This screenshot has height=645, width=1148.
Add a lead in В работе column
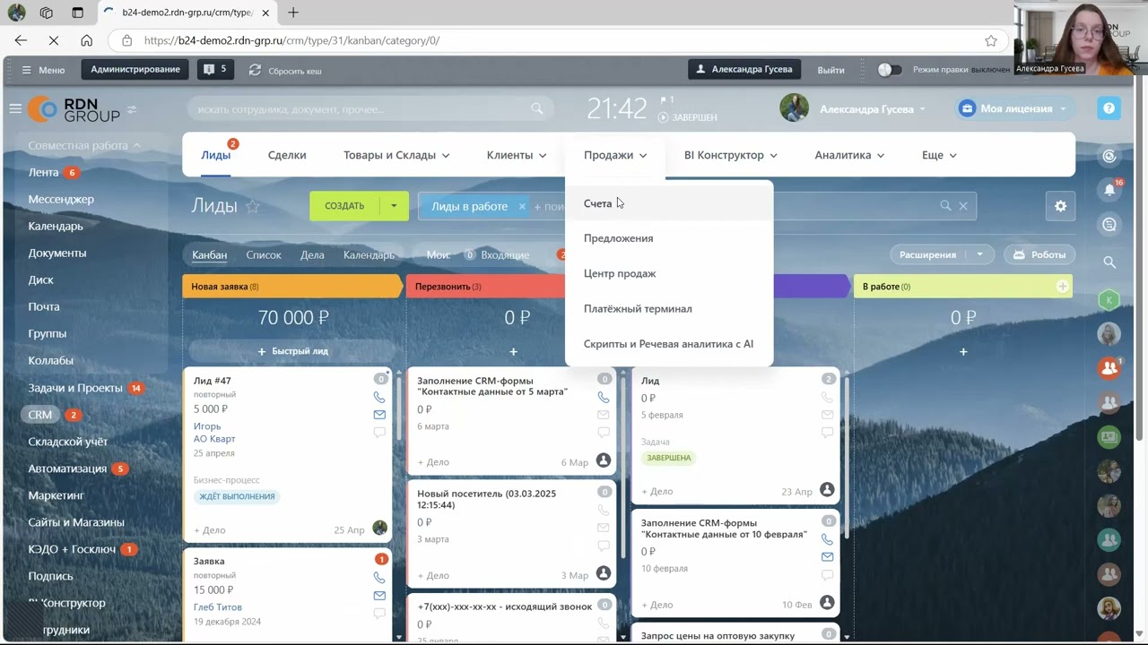pos(963,351)
